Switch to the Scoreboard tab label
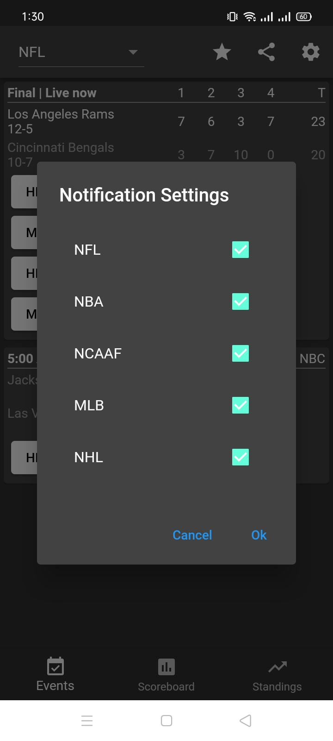333x741 pixels. click(166, 686)
